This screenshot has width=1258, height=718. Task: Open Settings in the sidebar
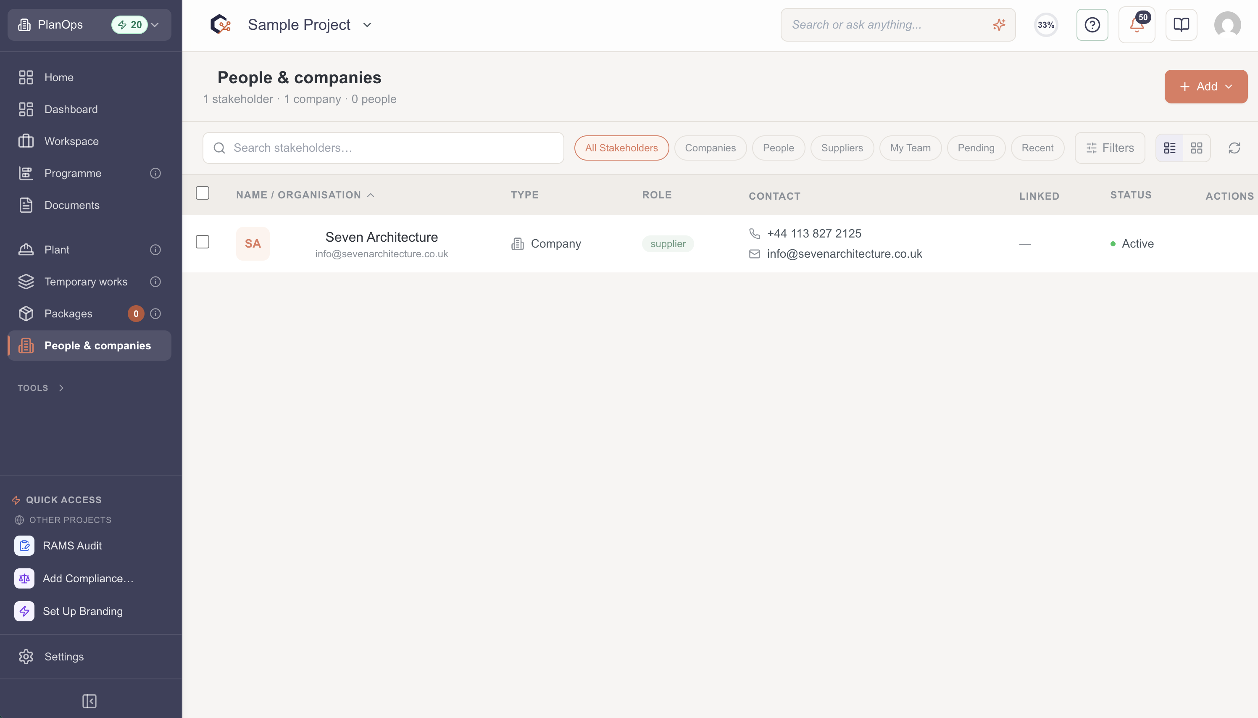pyautogui.click(x=89, y=656)
